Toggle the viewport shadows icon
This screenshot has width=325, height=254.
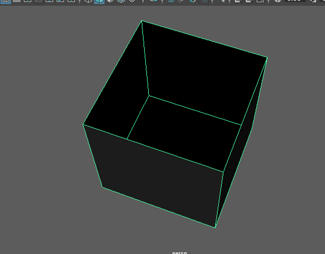154,1
